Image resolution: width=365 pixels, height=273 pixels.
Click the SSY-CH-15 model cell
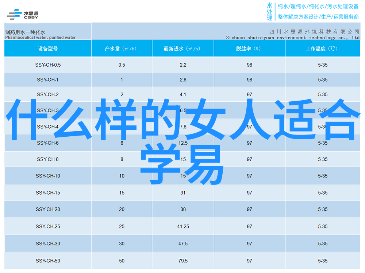pos(48,193)
